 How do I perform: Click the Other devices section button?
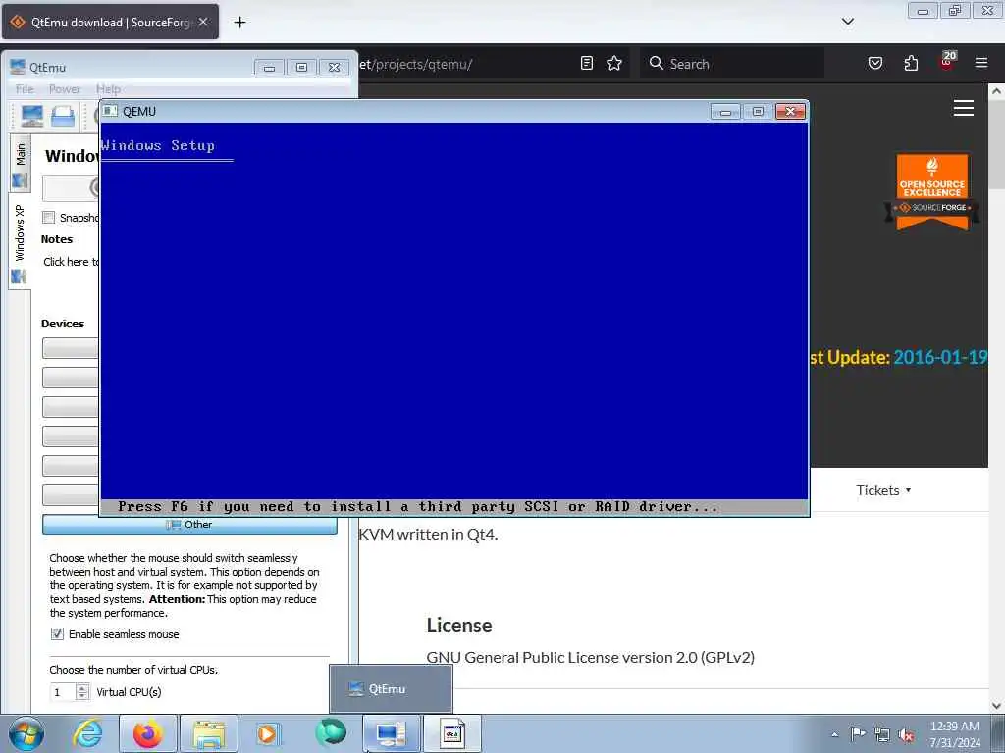click(x=189, y=525)
